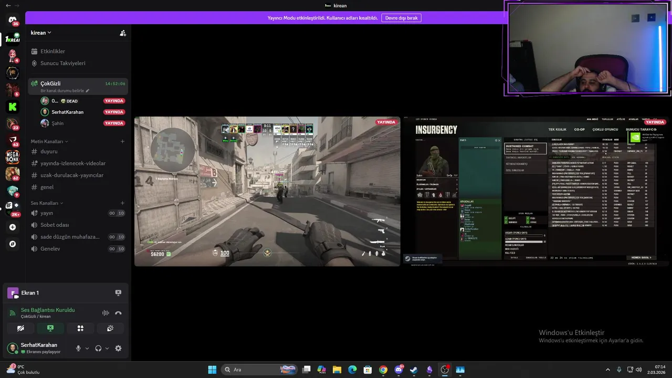
Task: Open taskbar volume icon
Action: (639, 370)
